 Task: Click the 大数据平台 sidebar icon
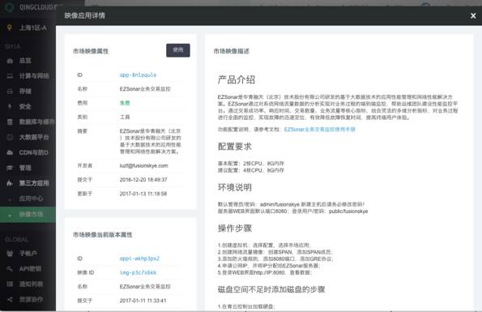click(x=10, y=138)
